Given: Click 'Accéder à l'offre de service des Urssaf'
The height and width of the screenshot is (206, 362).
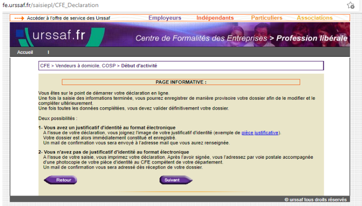Looking at the screenshot, I should pos(68,18).
